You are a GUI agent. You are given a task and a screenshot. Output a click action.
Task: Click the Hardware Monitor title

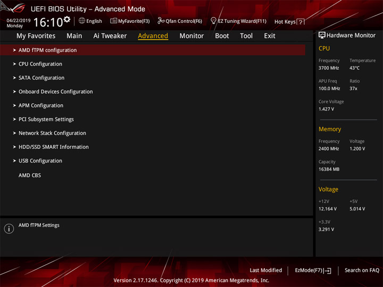pyautogui.click(x=351, y=36)
